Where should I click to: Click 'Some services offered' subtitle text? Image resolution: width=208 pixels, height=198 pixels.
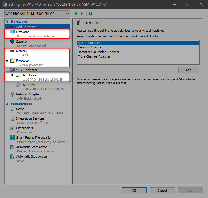click(x=33, y=123)
